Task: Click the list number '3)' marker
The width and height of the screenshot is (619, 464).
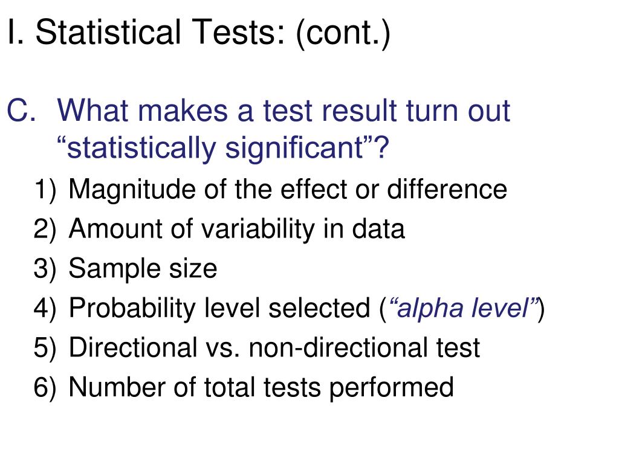Action: point(45,269)
